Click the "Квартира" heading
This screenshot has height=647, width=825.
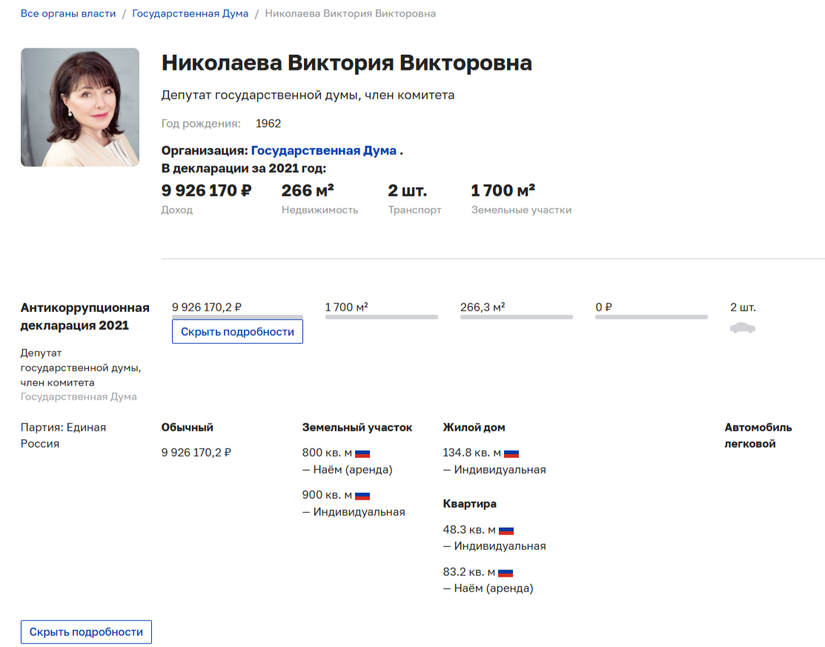[x=470, y=504]
